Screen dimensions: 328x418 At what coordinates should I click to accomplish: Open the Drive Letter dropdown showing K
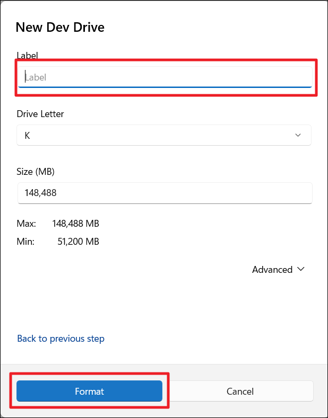click(x=163, y=135)
